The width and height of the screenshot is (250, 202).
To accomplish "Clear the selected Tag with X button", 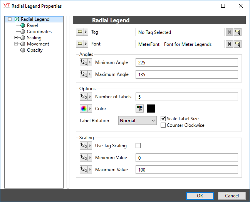I will [230, 32].
